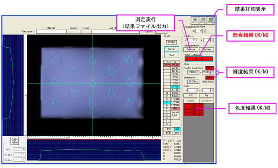Click the Center Luminance upper limit field 2000.0

pos(206,72)
